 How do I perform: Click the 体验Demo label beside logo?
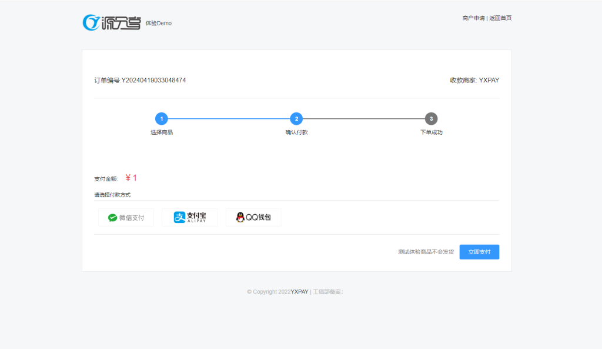coord(159,24)
